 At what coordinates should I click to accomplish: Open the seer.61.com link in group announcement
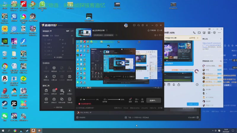click(x=212, y=45)
